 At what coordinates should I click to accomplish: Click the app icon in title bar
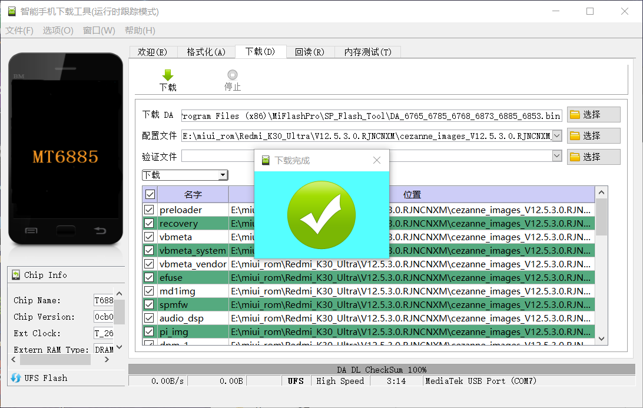click(x=12, y=12)
